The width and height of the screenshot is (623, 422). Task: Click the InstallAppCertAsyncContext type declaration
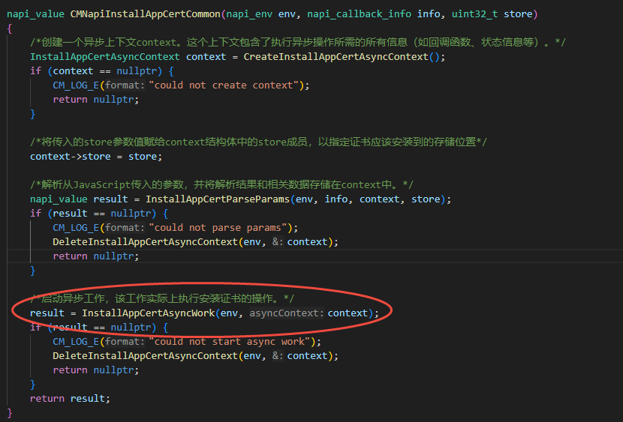105,57
